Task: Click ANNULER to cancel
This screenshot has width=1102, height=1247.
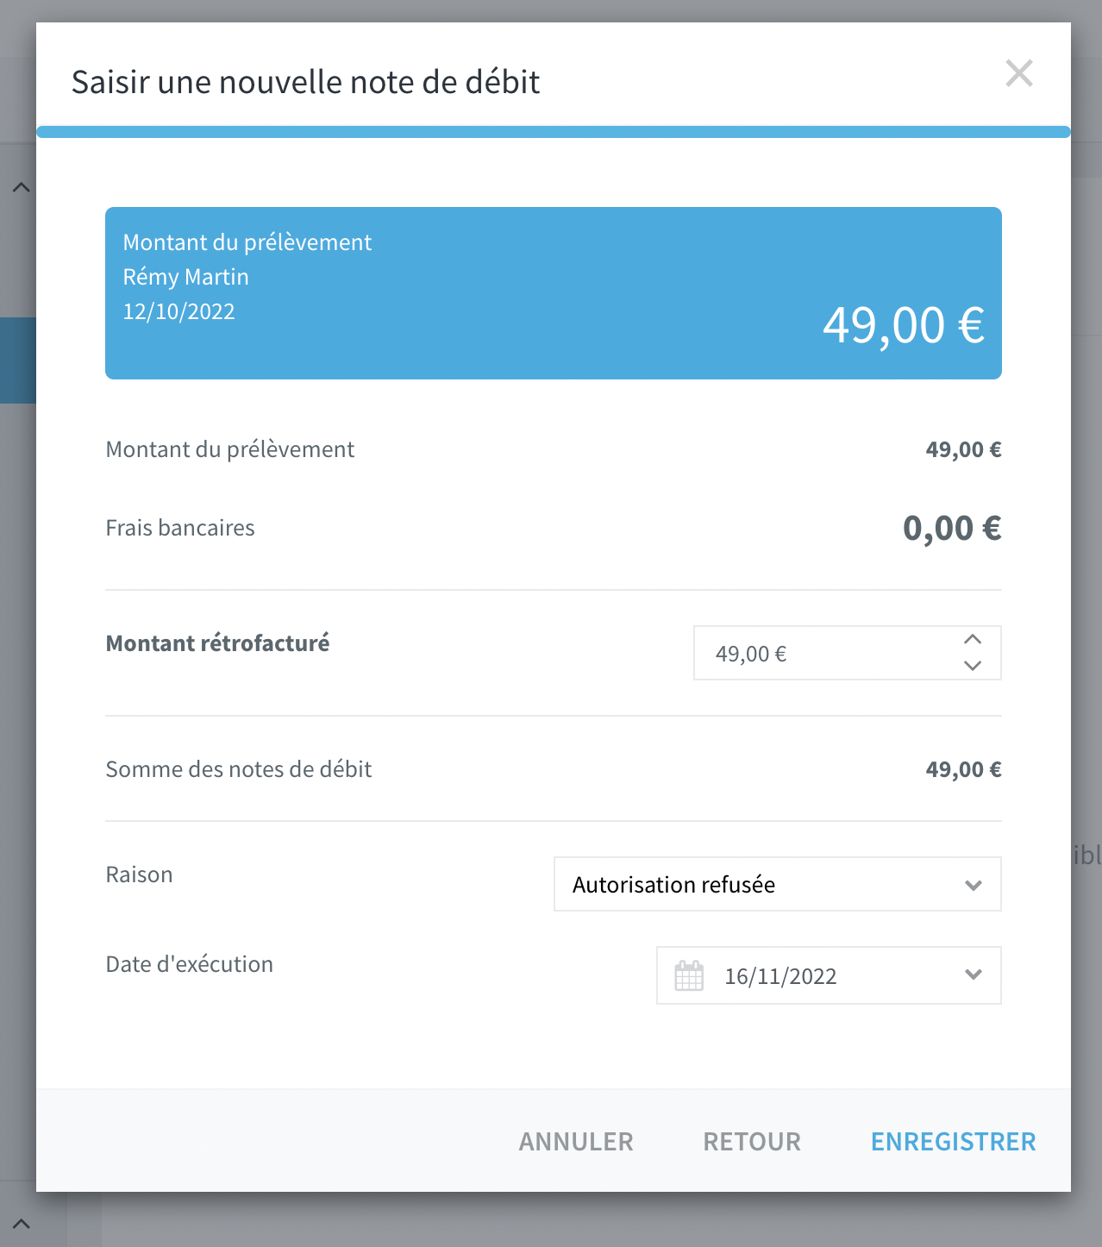Action: pos(576,1140)
